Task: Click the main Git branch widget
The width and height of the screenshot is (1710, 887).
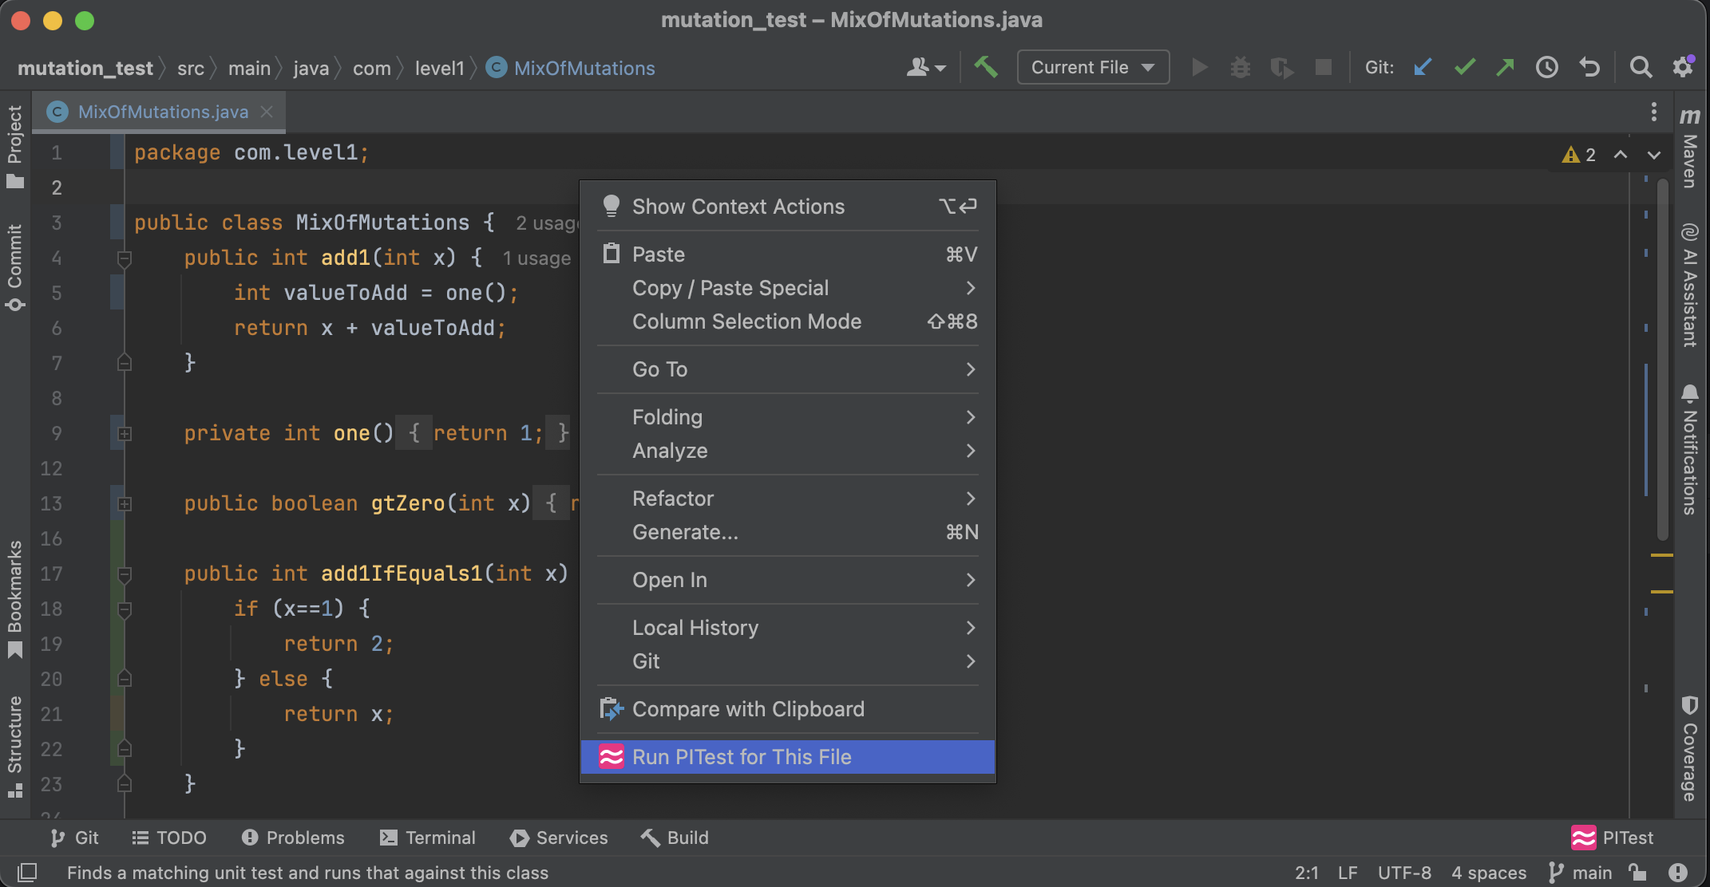Action: (x=1581, y=873)
